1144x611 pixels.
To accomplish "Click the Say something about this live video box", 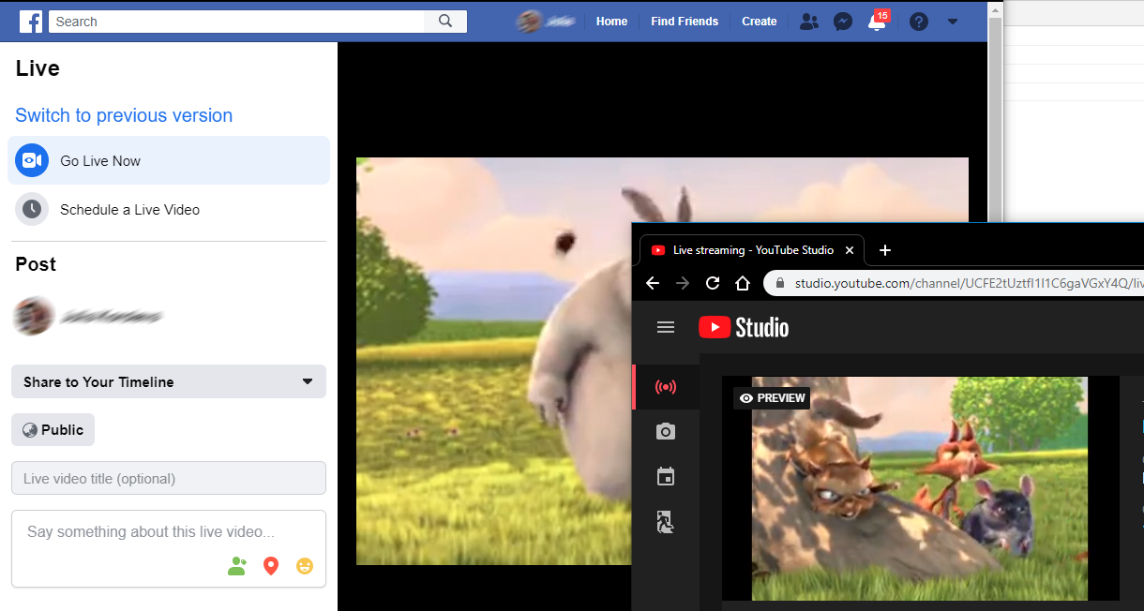I will [169, 549].
